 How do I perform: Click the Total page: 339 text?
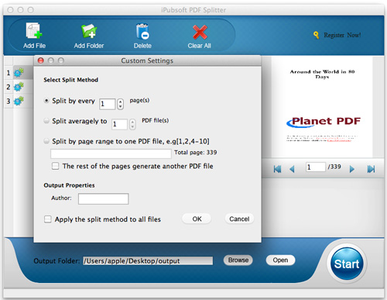coord(196,153)
